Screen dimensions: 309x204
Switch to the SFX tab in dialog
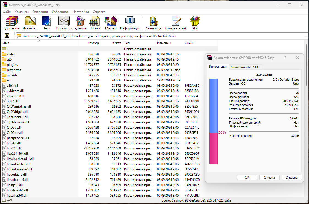click(256, 67)
